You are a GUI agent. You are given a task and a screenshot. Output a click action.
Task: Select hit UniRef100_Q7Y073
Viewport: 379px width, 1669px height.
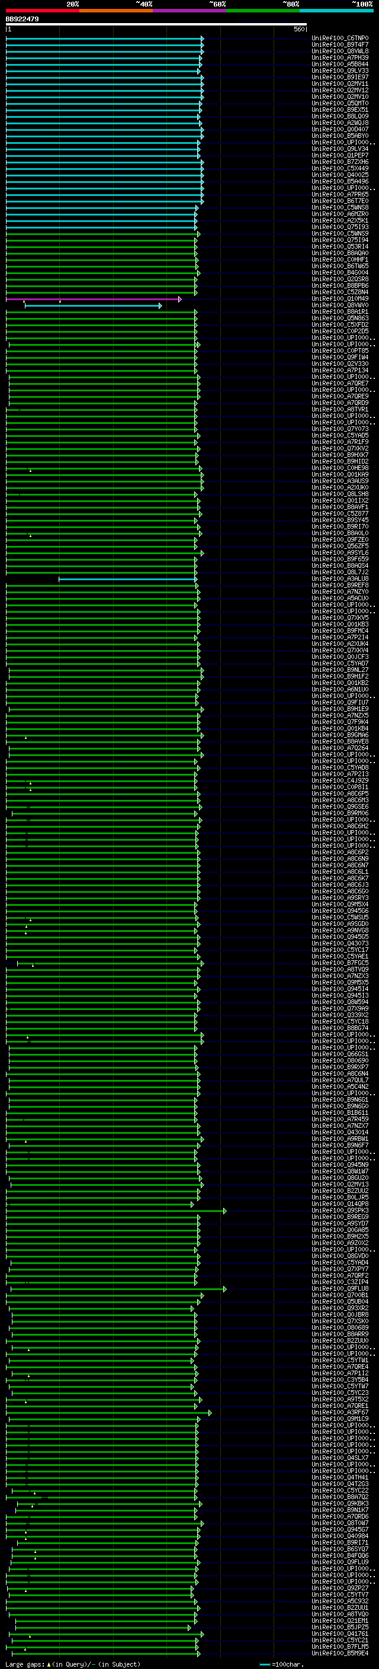click(340, 429)
